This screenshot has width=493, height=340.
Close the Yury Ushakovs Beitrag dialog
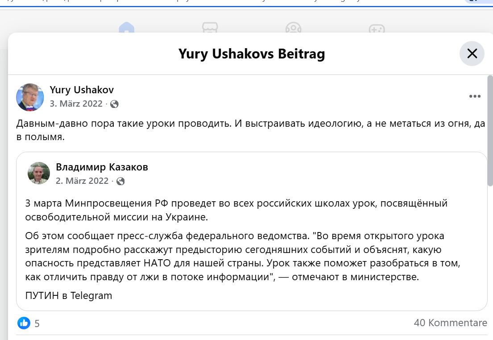coord(472,54)
